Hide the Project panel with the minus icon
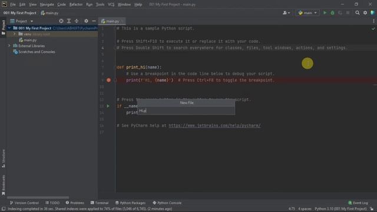377x212 pixels. click(x=94, y=21)
